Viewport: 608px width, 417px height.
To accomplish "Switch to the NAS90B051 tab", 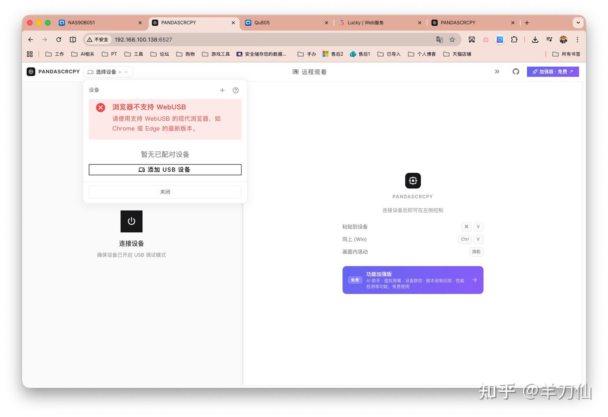I will (100, 23).
